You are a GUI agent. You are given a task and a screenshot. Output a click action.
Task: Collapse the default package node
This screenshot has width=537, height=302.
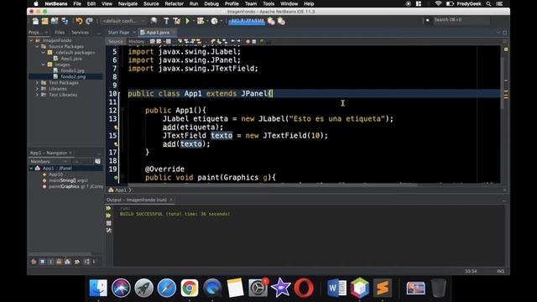point(43,52)
